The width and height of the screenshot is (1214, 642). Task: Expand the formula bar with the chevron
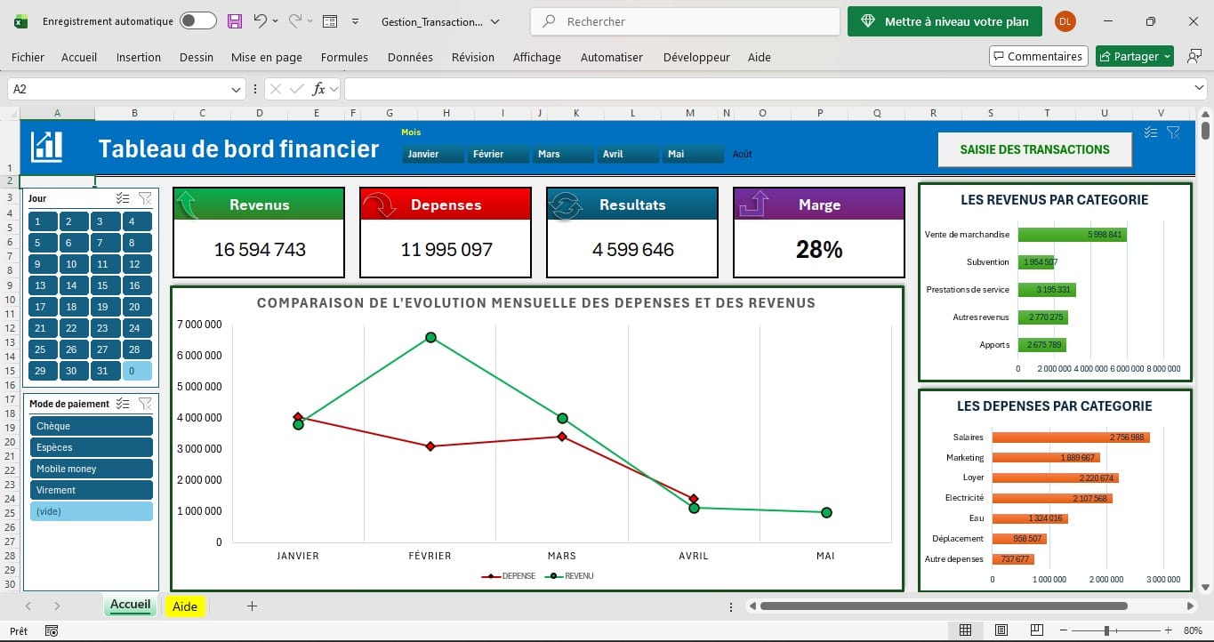pyautogui.click(x=1199, y=89)
